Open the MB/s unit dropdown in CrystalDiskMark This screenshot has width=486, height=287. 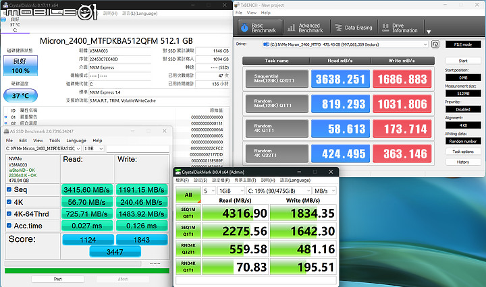click(x=325, y=191)
